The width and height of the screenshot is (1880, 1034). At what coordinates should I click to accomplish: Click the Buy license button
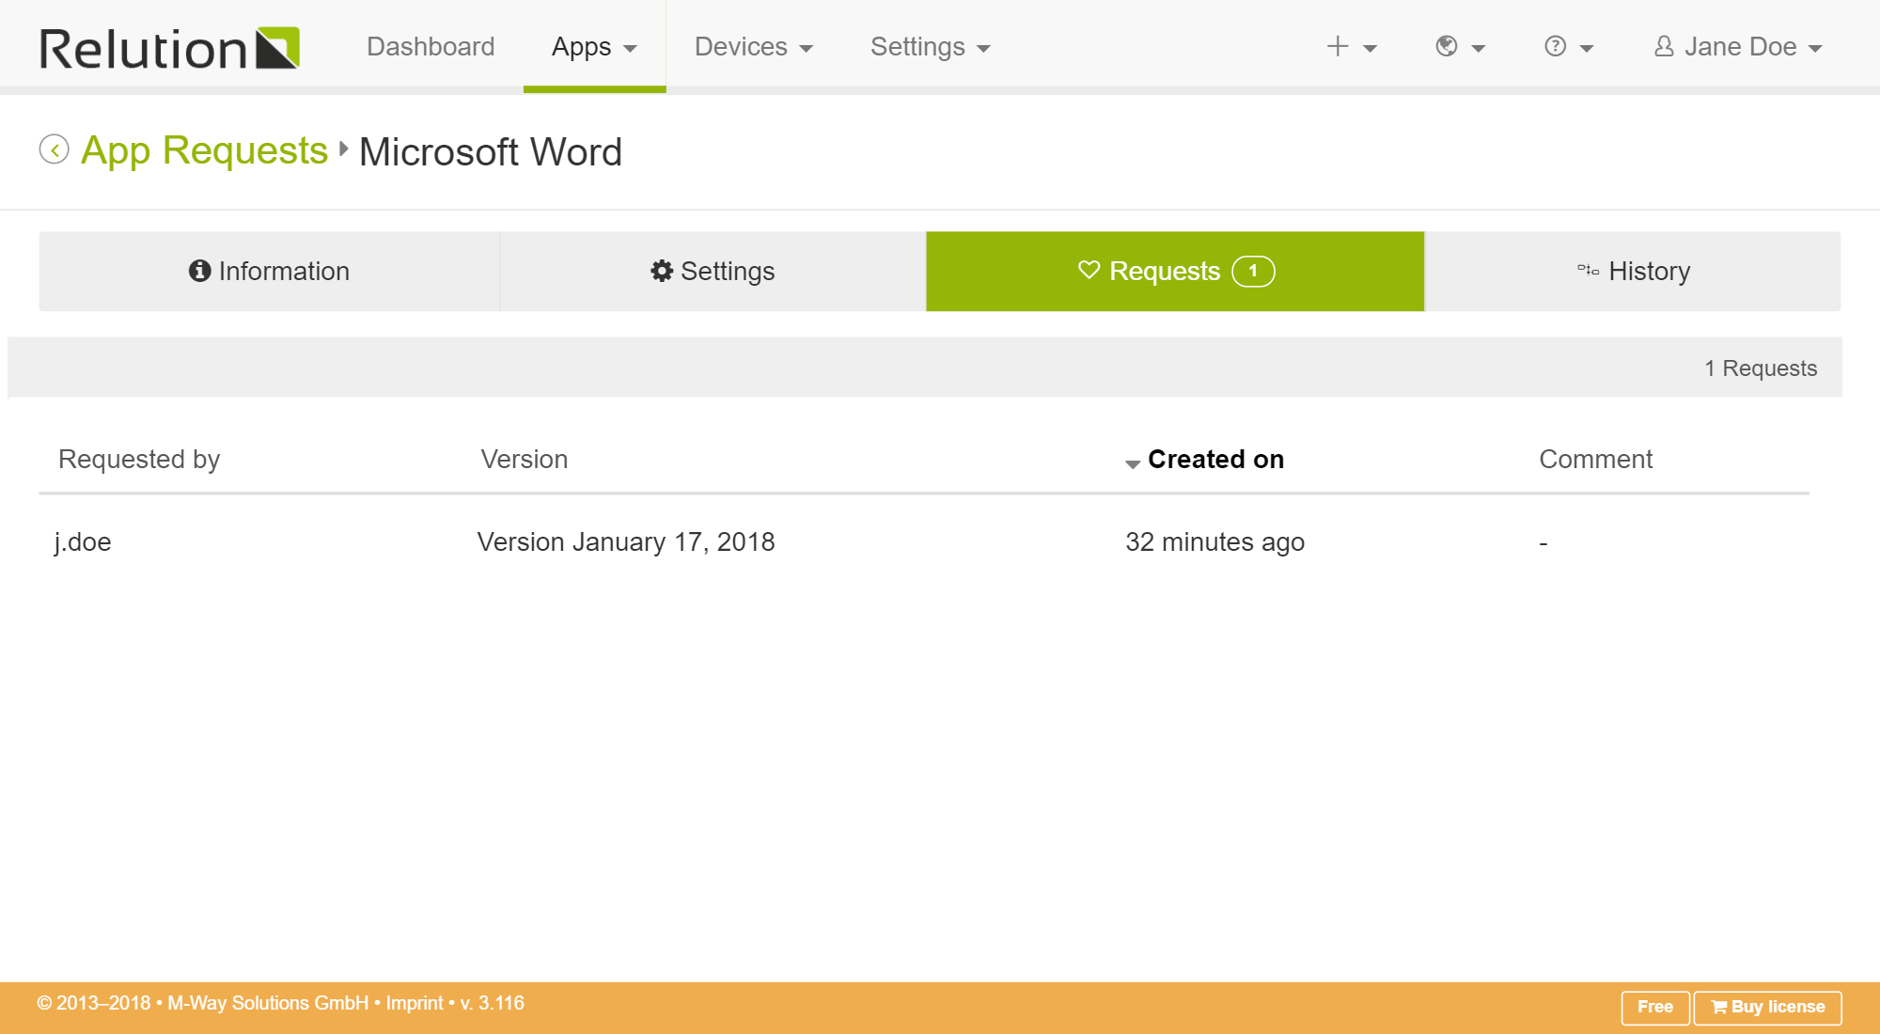coord(1767,1007)
